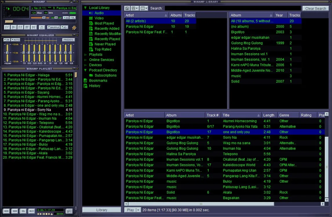The image size is (332, 217).
Task: Click the 16K equalizer band slider
Action: pos(71,53)
